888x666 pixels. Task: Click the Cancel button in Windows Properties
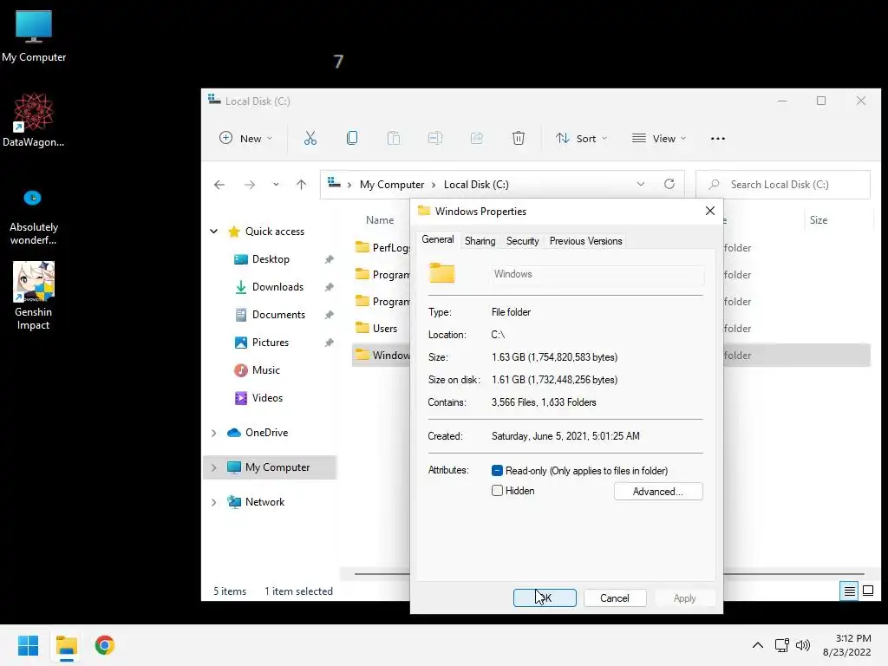[615, 598]
